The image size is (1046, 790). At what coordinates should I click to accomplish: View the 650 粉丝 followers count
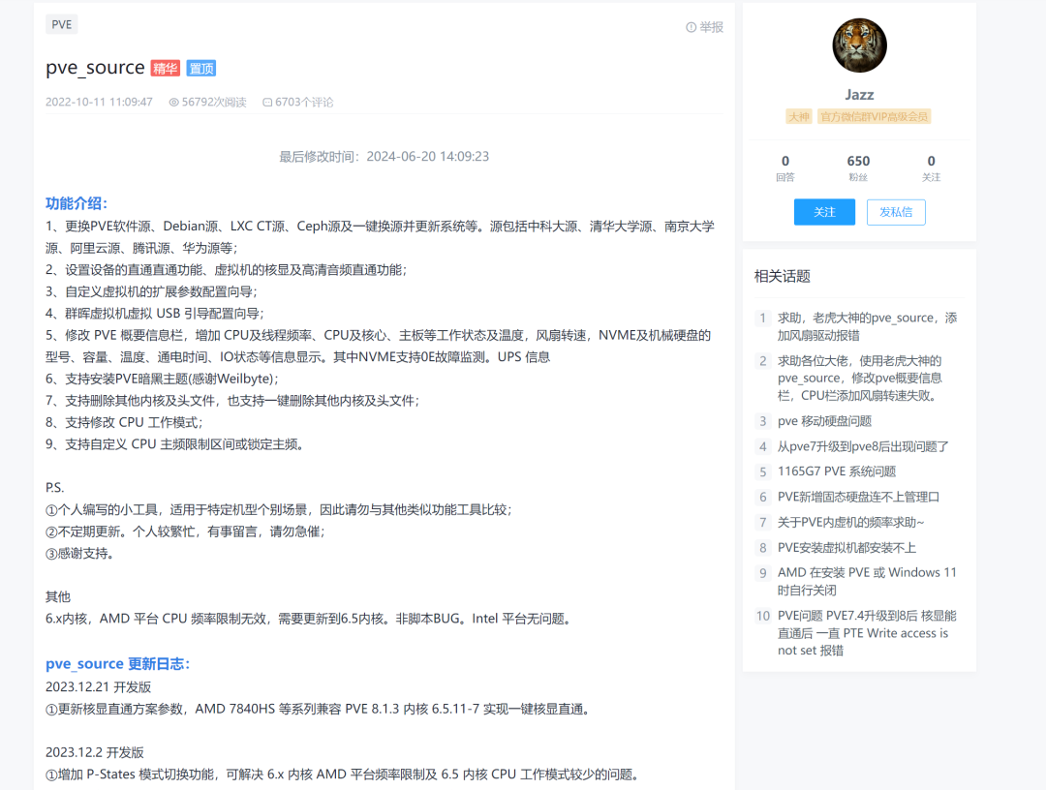coord(858,168)
